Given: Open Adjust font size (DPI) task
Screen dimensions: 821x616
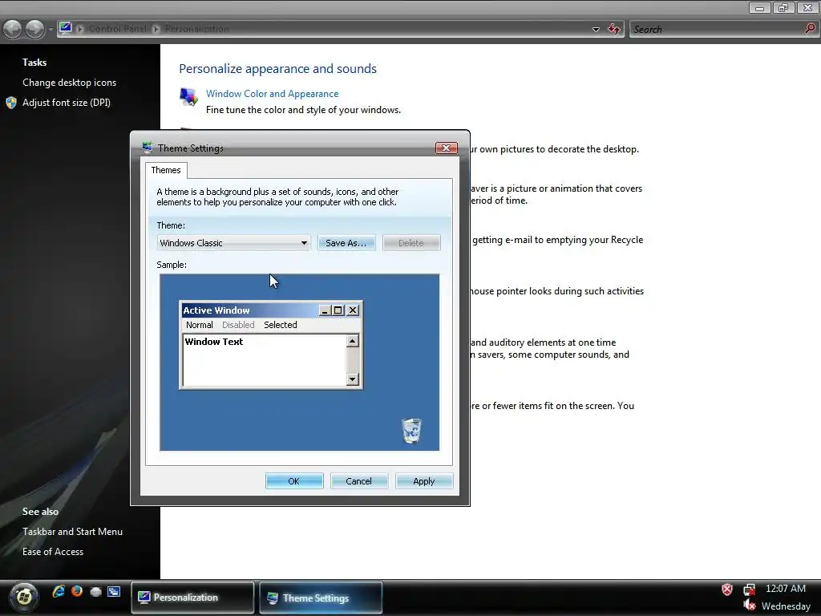Looking at the screenshot, I should (x=67, y=103).
